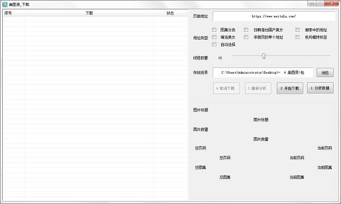The image size is (341, 204).
Task: Click the 状态 column header
Action: point(170,13)
